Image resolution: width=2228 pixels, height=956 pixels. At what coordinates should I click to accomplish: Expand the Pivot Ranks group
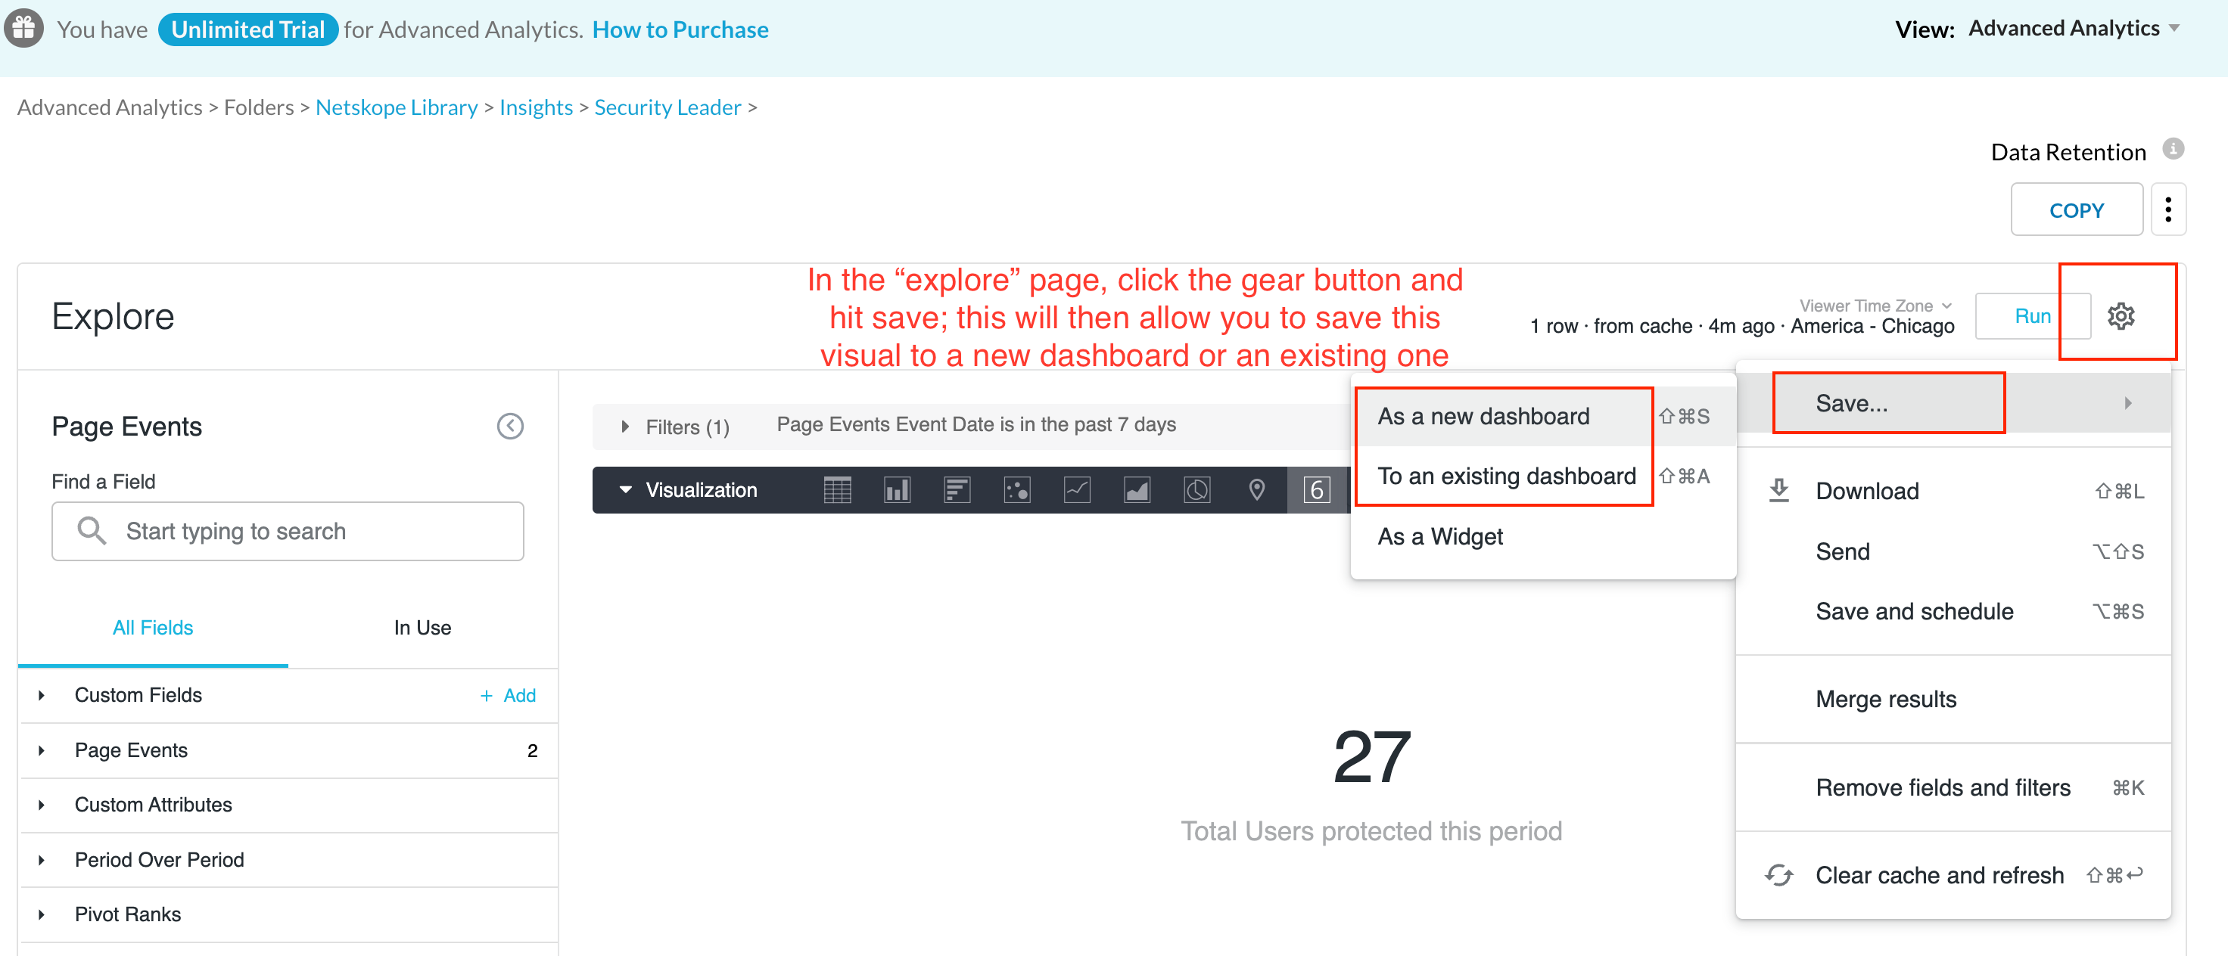(41, 914)
